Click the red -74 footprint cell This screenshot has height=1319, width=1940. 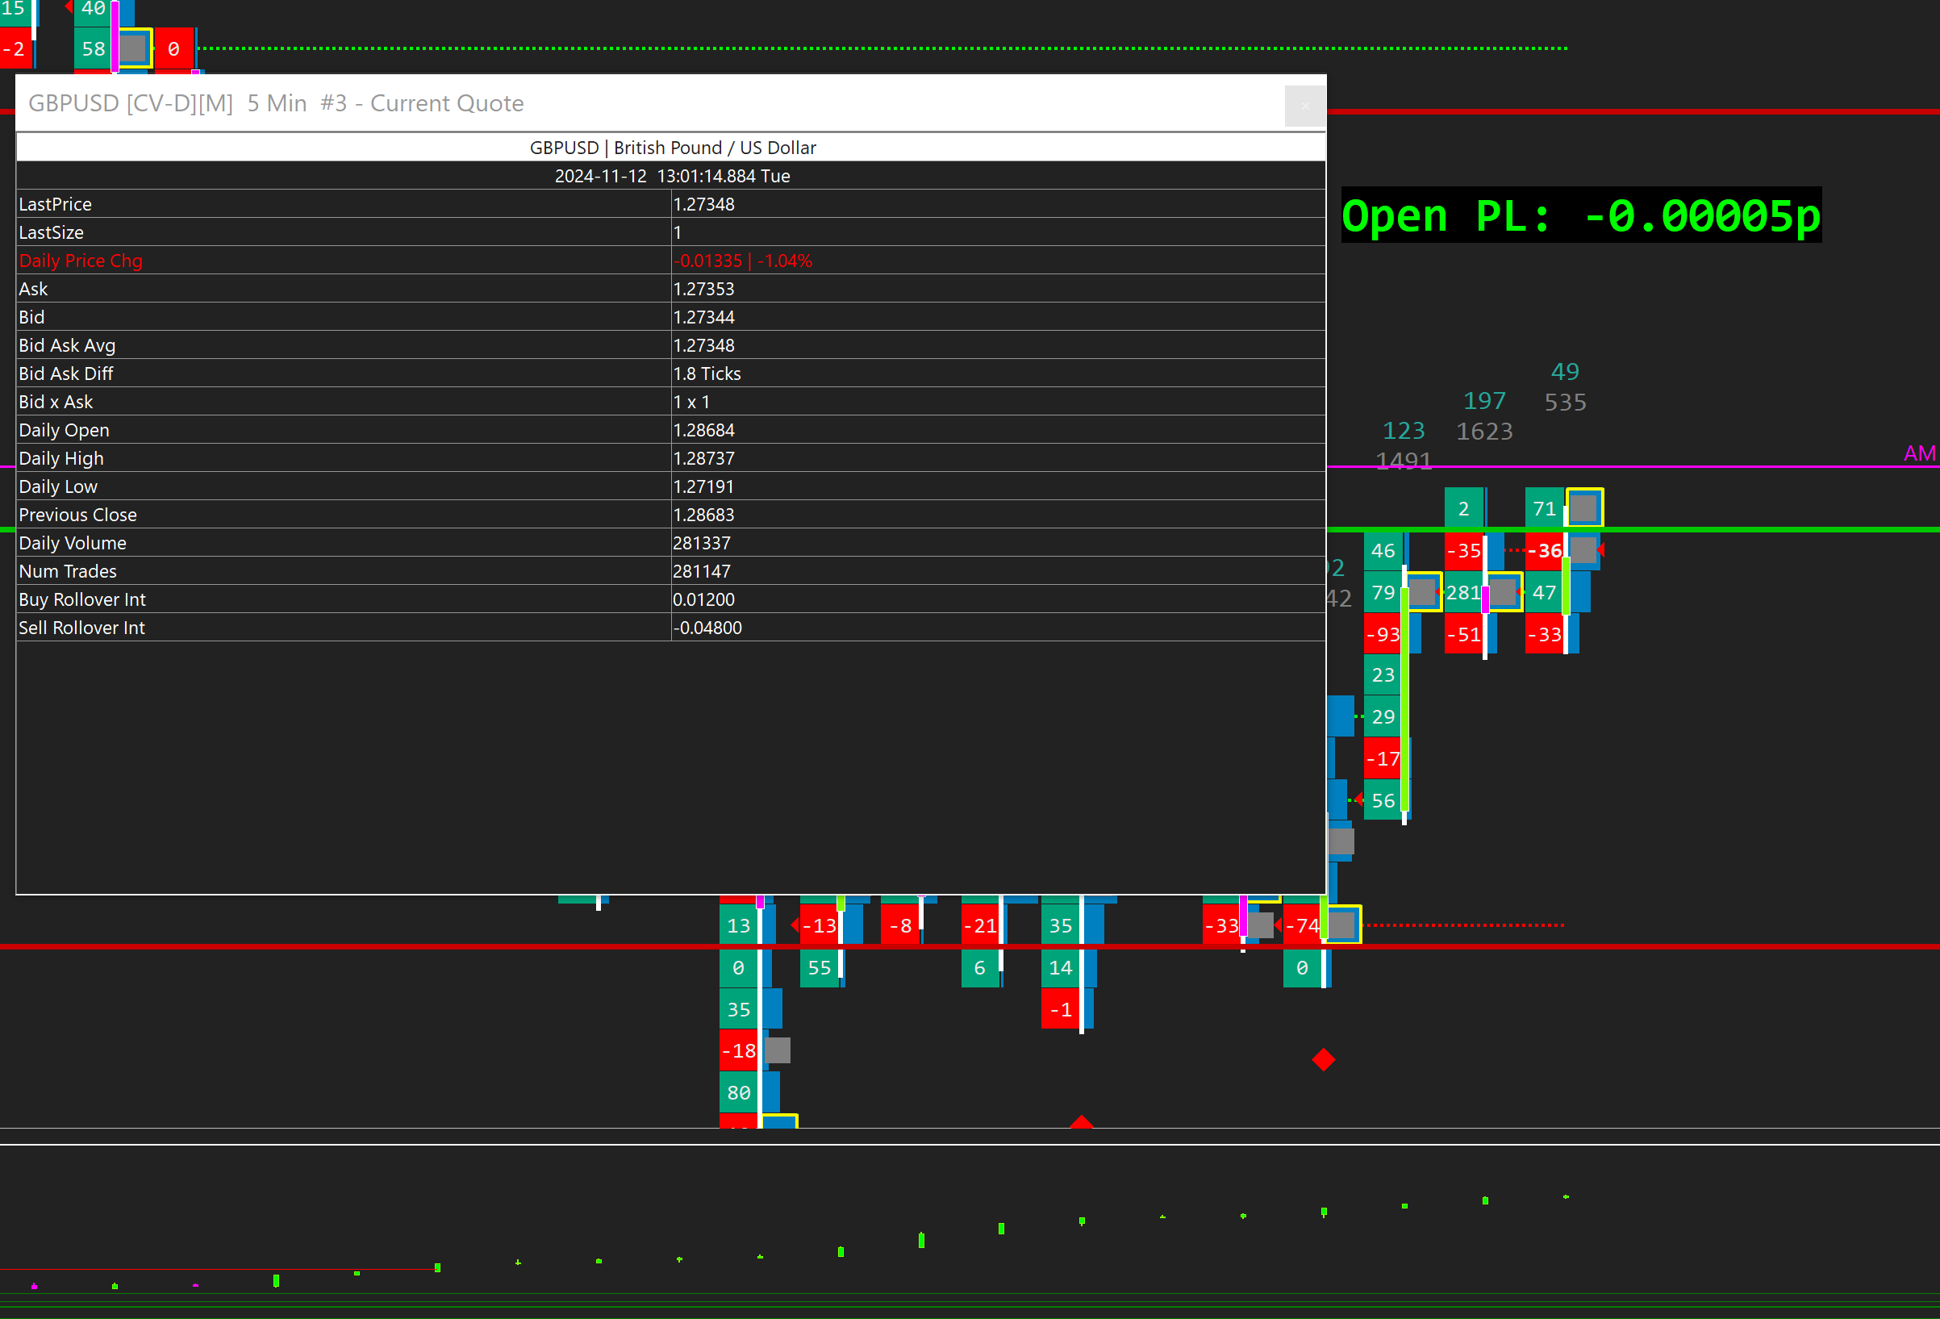[x=1300, y=925]
